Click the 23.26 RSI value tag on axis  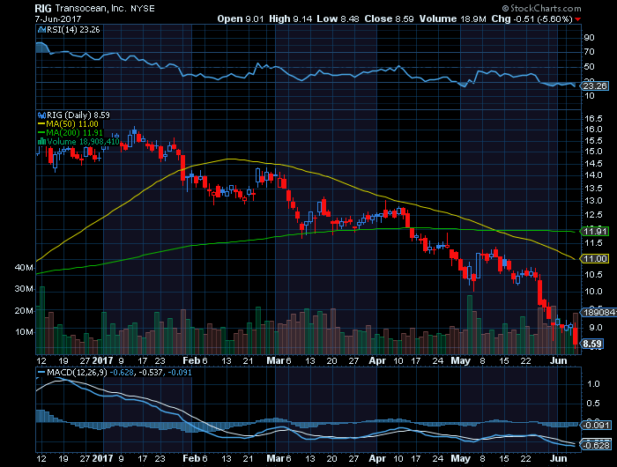tap(595, 85)
